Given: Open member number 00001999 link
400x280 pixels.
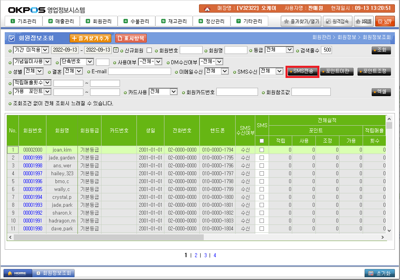Looking at the screenshot, I should (x=32, y=158).
